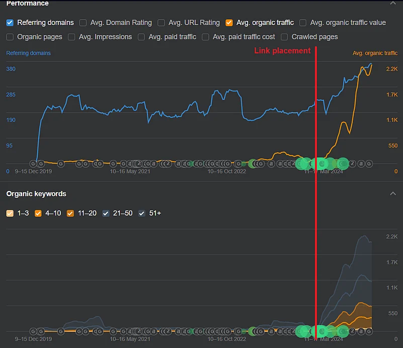Screen dimensions: 403x348
Task: Click the red Link placement label
Action: 282,50
